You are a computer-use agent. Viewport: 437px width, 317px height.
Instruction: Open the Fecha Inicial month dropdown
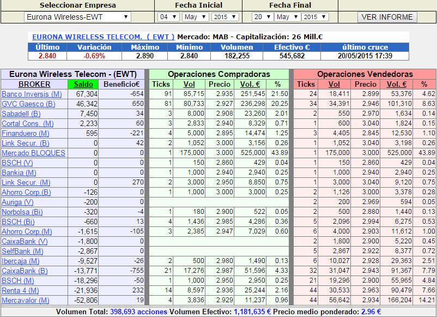(x=196, y=17)
